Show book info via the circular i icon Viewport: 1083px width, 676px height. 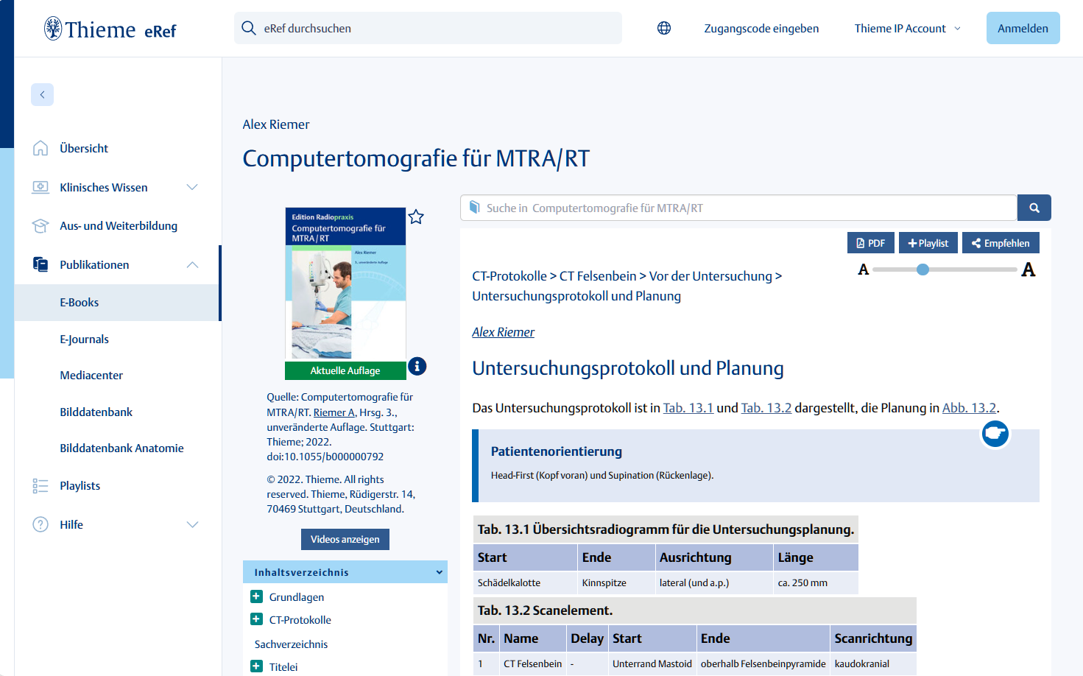click(x=417, y=366)
